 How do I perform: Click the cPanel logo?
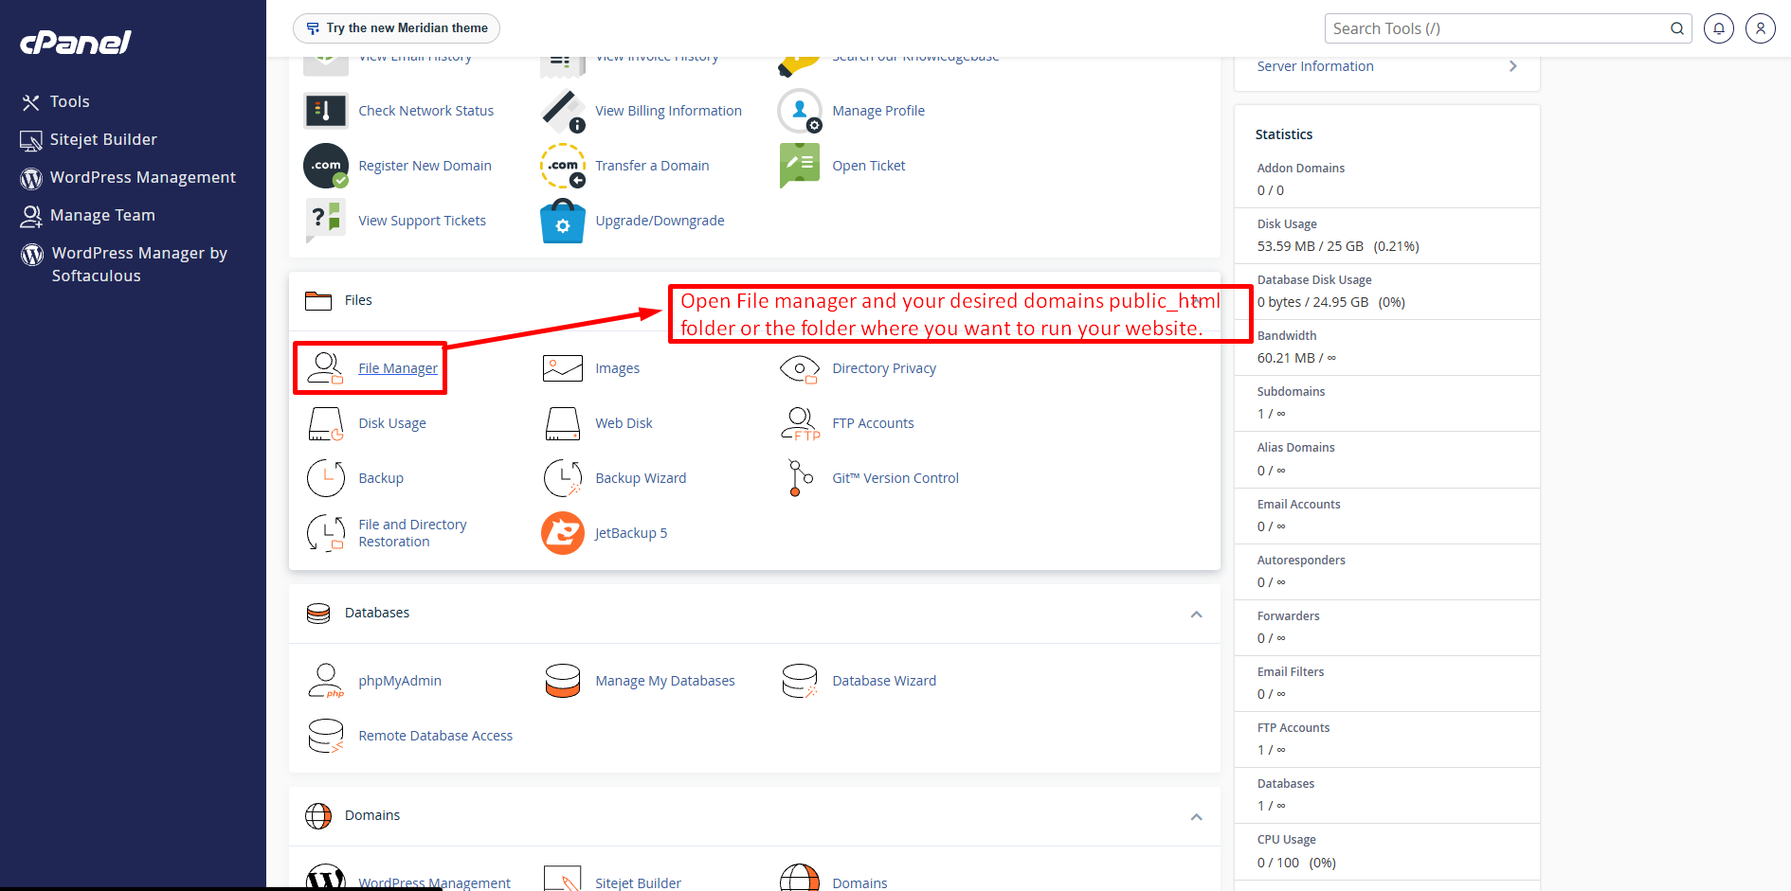tap(76, 43)
